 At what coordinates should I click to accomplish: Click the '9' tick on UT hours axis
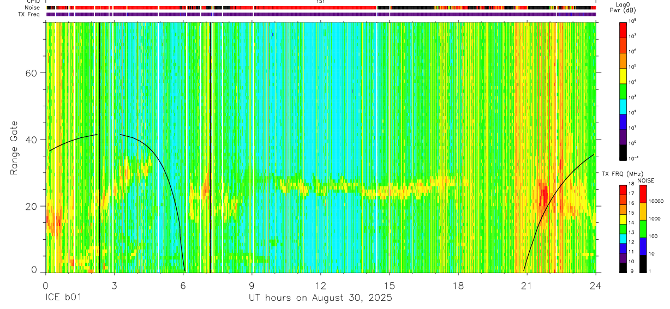[x=252, y=286]
